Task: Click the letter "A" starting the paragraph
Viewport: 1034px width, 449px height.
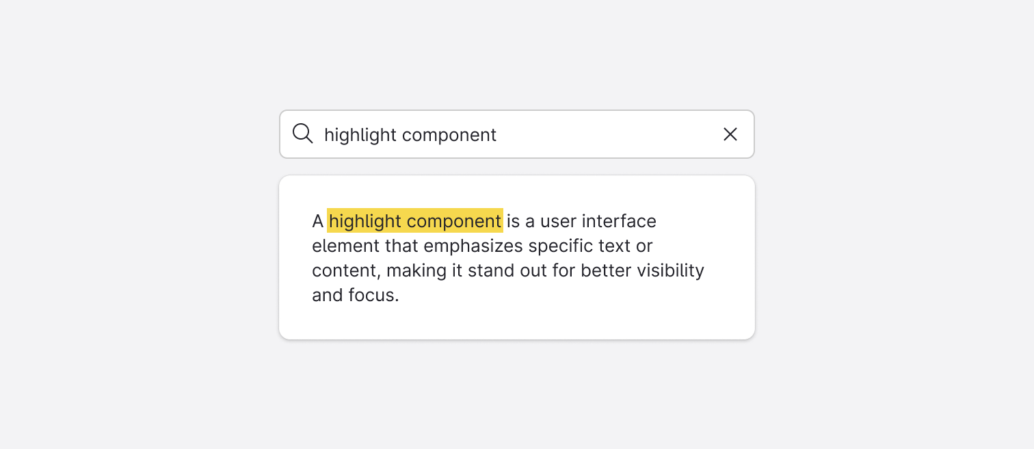Action: coord(317,221)
